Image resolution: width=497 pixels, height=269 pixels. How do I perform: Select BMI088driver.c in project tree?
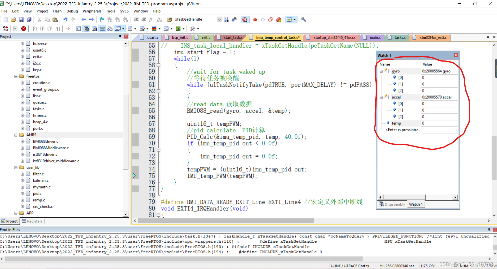click(x=46, y=142)
